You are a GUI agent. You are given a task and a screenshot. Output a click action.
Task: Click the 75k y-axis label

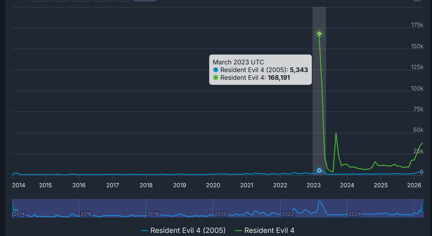click(418, 109)
